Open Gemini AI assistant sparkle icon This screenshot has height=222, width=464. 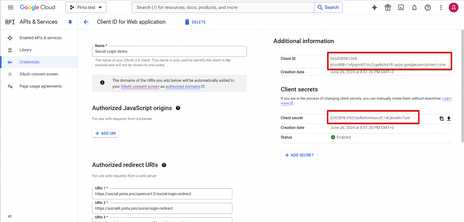374,8
